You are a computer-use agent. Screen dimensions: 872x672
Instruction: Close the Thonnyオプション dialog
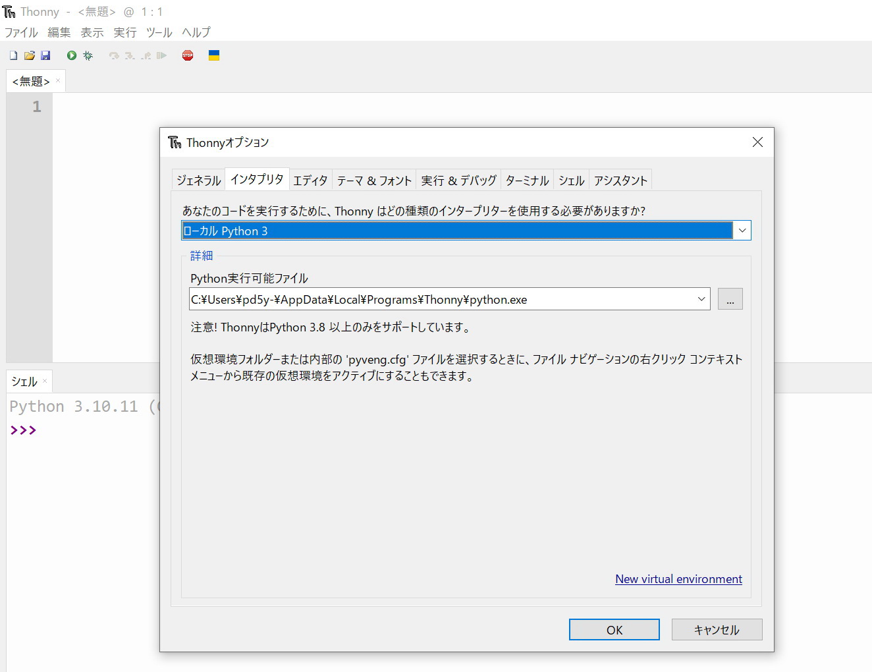pyautogui.click(x=757, y=142)
